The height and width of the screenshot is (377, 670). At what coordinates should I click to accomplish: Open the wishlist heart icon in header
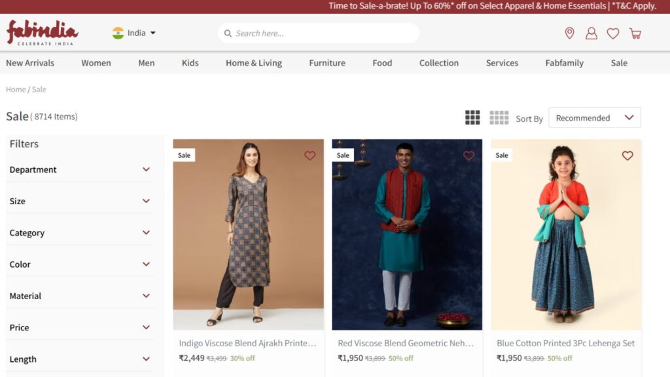tap(614, 33)
